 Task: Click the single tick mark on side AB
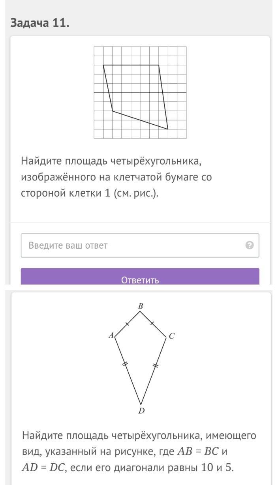click(127, 324)
